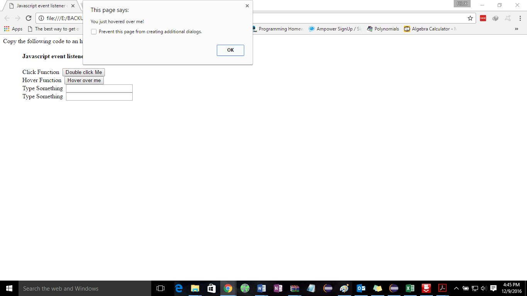Open the Action Center notifications icon

(x=493, y=288)
